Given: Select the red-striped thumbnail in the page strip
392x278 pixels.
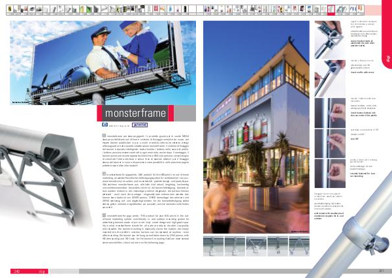Looking at the screenshot, I should 155,10.
